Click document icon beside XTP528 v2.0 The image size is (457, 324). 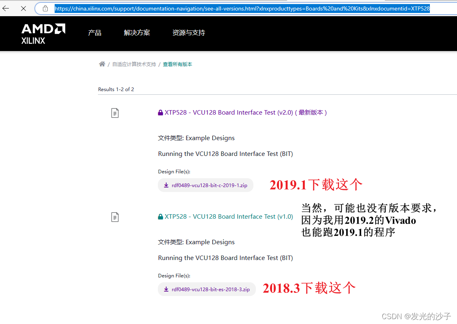pyautogui.click(x=115, y=113)
